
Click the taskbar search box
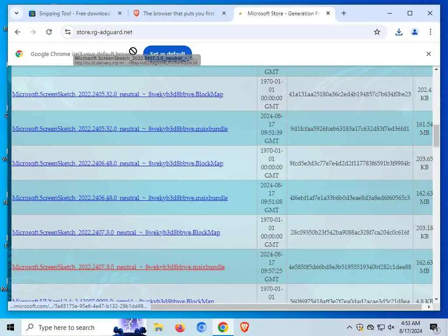84,327
